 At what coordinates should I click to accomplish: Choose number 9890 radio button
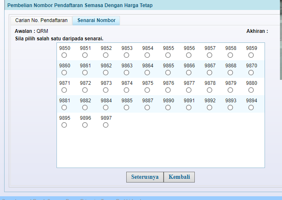pos(168,108)
